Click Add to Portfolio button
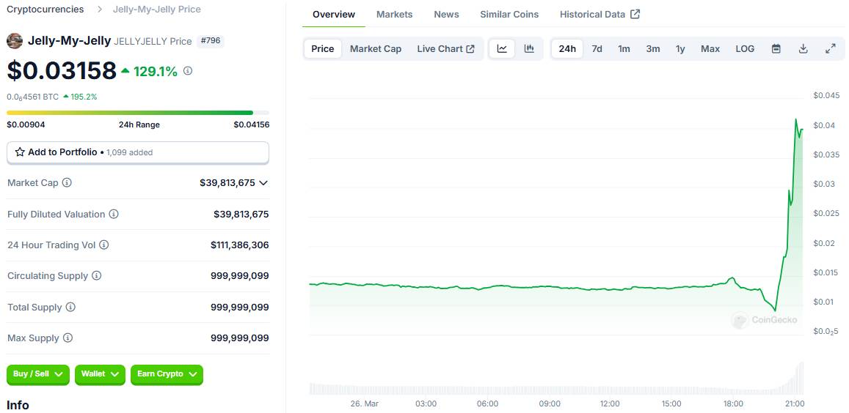This screenshot has height=413, width=849. [x=137, y=152]
